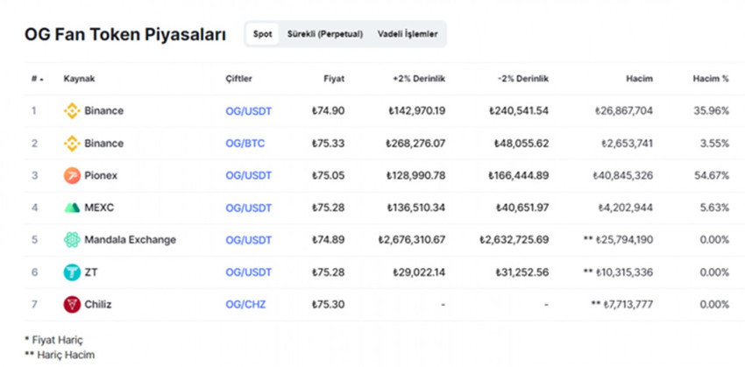Open the OG/USDT pair on Mandala Exchange
The width and height of the screenshot is (745, 367).
click(249, 240)
